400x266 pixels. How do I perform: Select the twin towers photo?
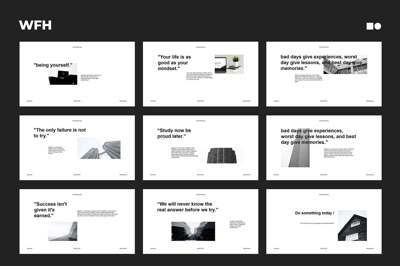pyautogui.click(x=99, y=148)
